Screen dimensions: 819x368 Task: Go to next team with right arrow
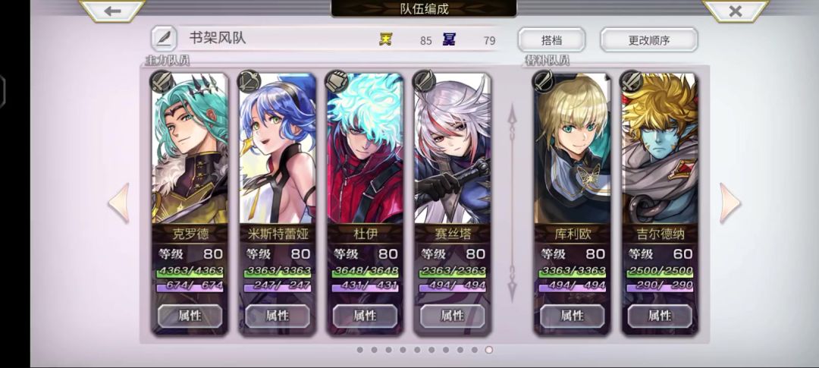click(730, 203)
